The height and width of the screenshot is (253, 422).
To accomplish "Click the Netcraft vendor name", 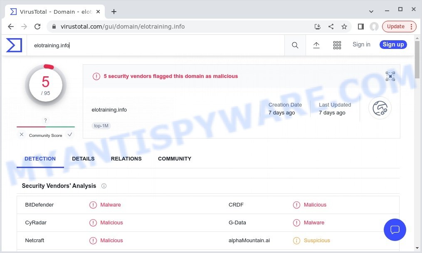I will tap(35, 241).
